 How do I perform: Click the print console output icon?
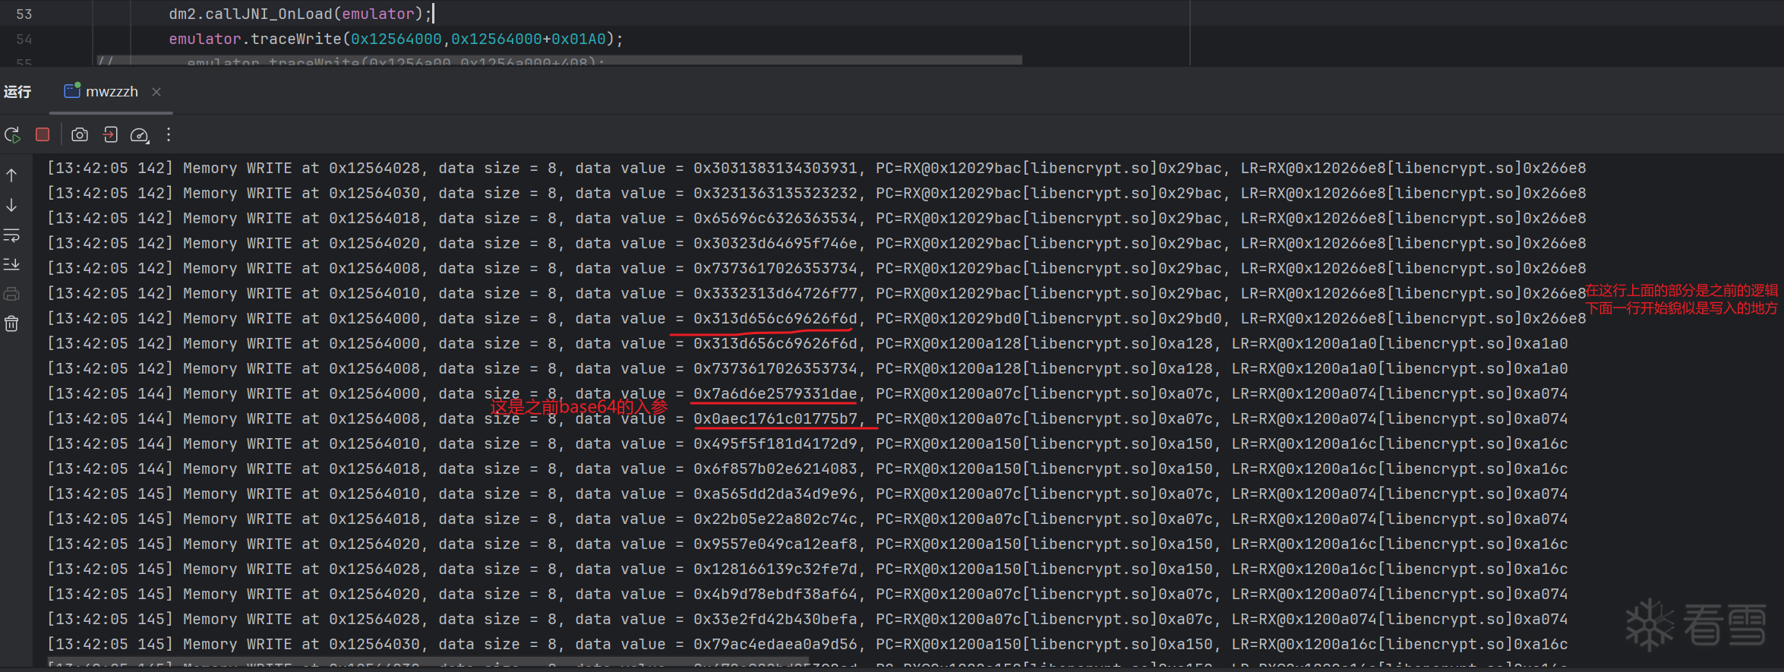(x=12, y=294)
